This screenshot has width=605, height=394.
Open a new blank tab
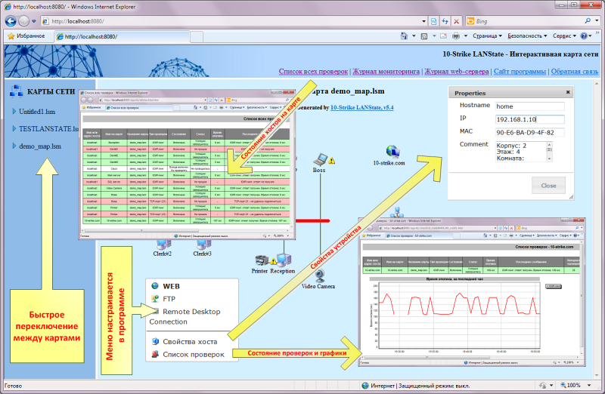click(x=197, y=36)
